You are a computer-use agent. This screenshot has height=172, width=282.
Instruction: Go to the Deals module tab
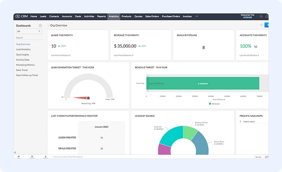point(78,16)
